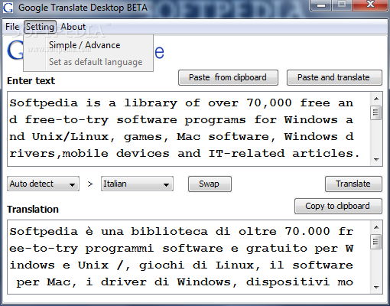Open the Italian target language dropdown
Screen dimensions: 390x306
coord(137,184)
